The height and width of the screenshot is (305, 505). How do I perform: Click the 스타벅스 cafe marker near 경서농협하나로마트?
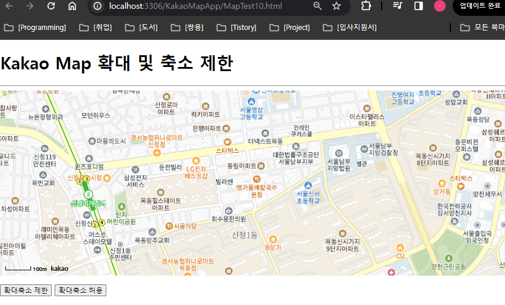pos(227,142)
